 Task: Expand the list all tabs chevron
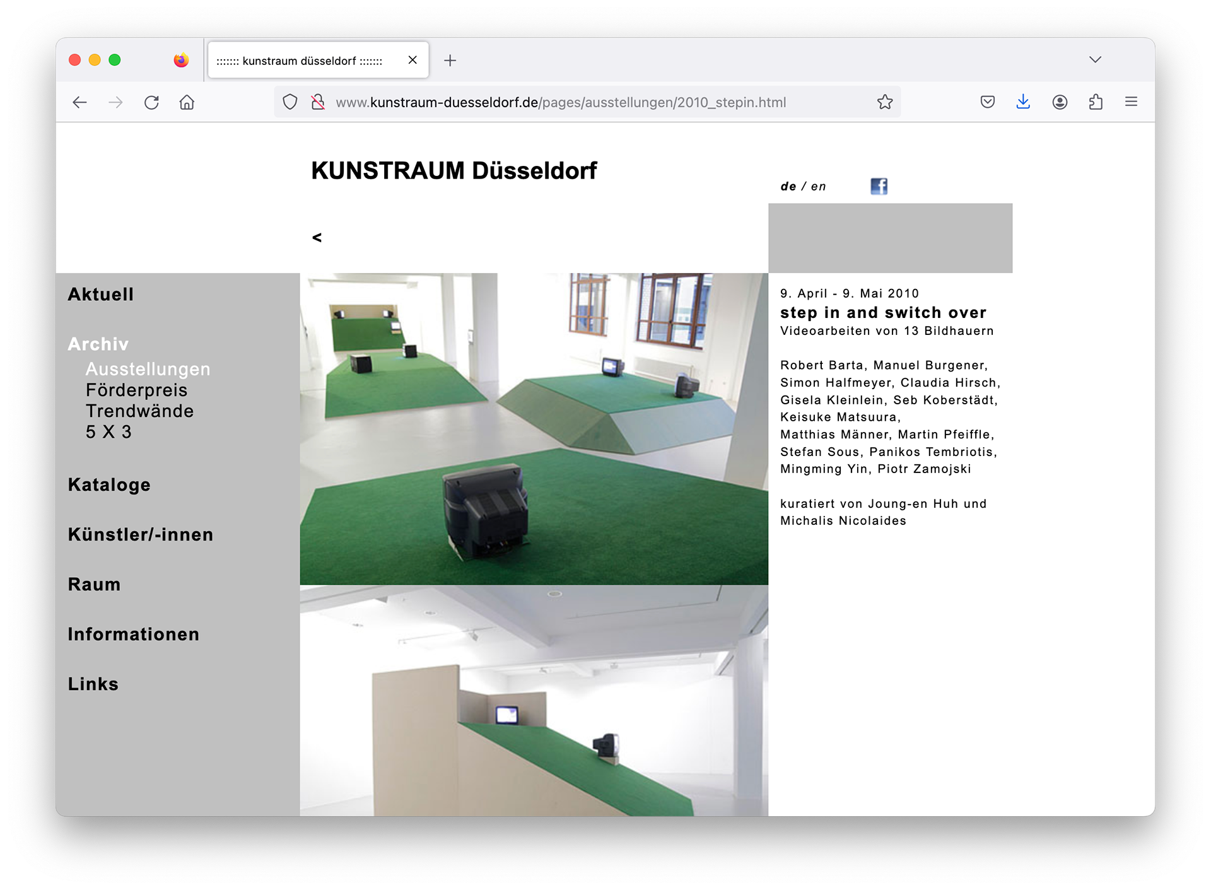coord(1095,60)
